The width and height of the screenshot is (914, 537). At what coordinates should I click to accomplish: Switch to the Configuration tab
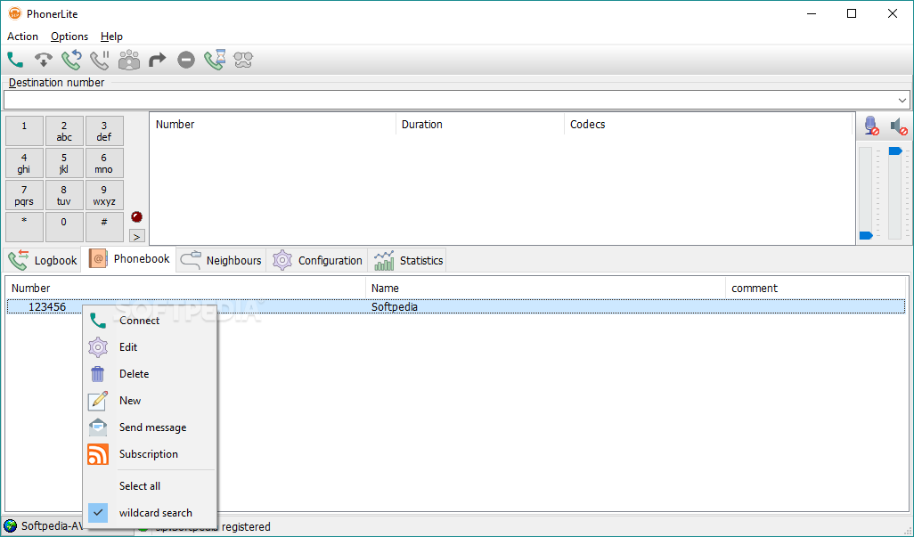click(317, 260)
